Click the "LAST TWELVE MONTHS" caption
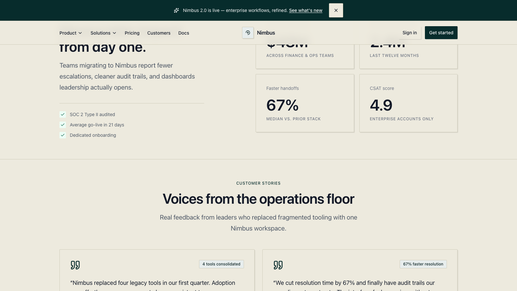This screenshot has width=517, height=291. (x=394, y=56)
